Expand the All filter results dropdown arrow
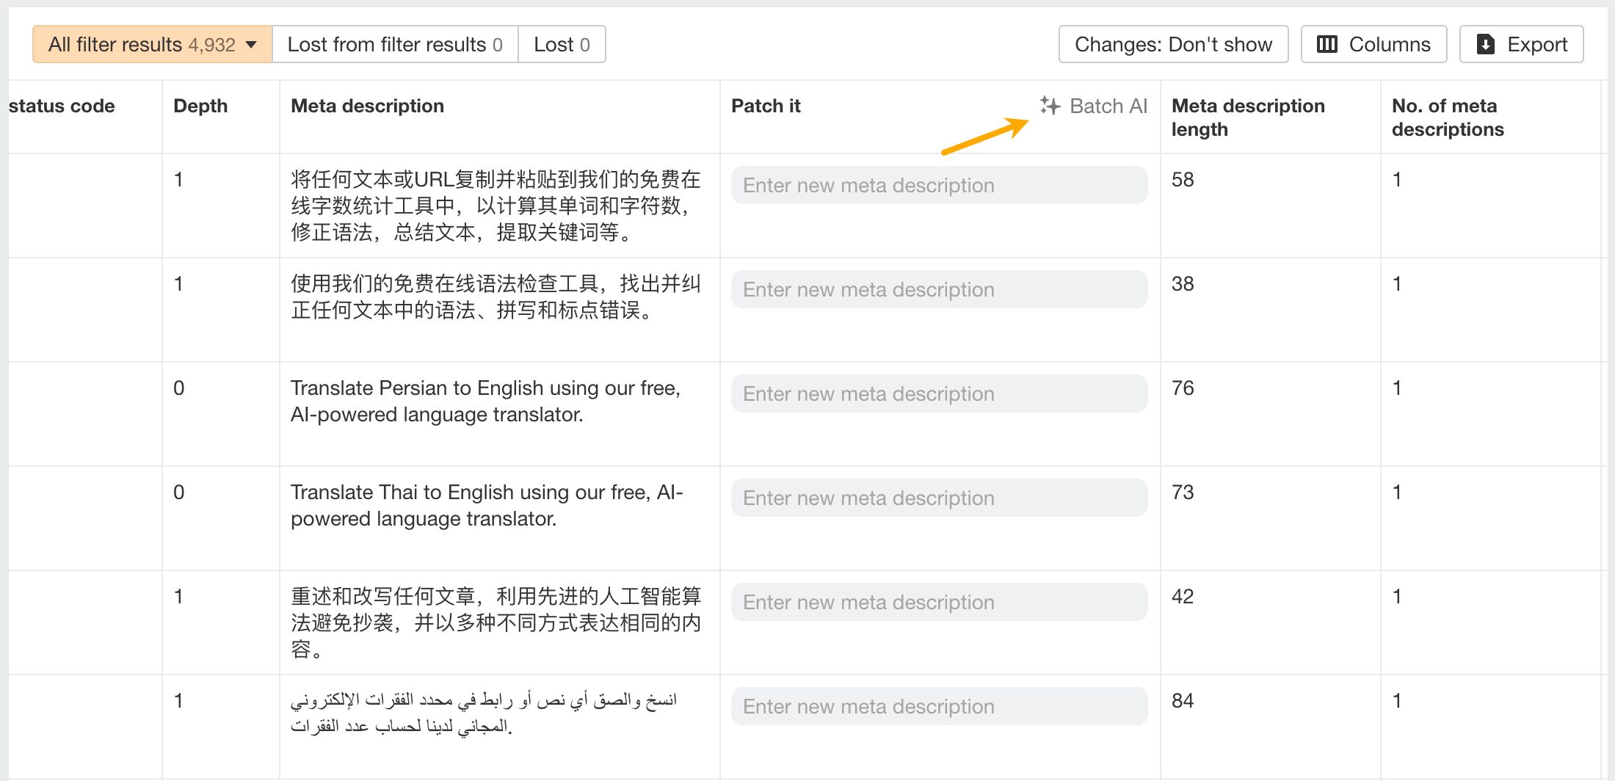The width and height of the screenshot is (1615, 781). pyautogui.click(x=252, y=45)
